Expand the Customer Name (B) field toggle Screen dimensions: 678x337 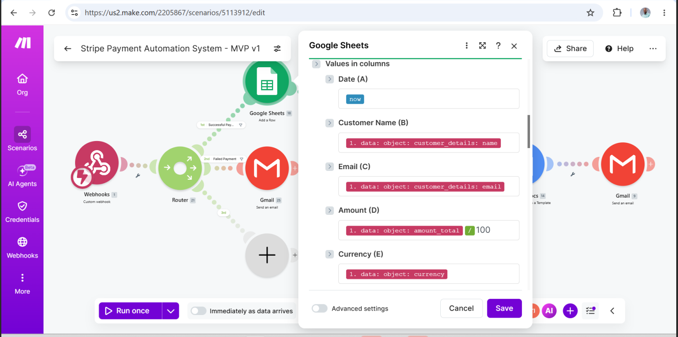coord(330,123)
